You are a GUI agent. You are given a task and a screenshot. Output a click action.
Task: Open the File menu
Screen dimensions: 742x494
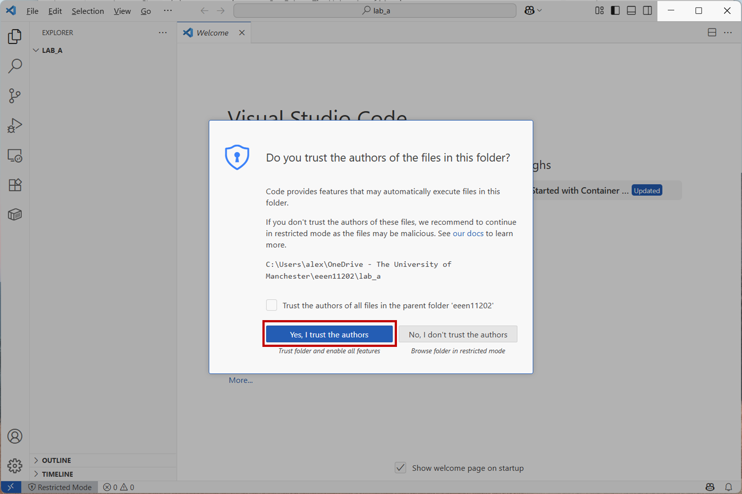click(32, 11)
